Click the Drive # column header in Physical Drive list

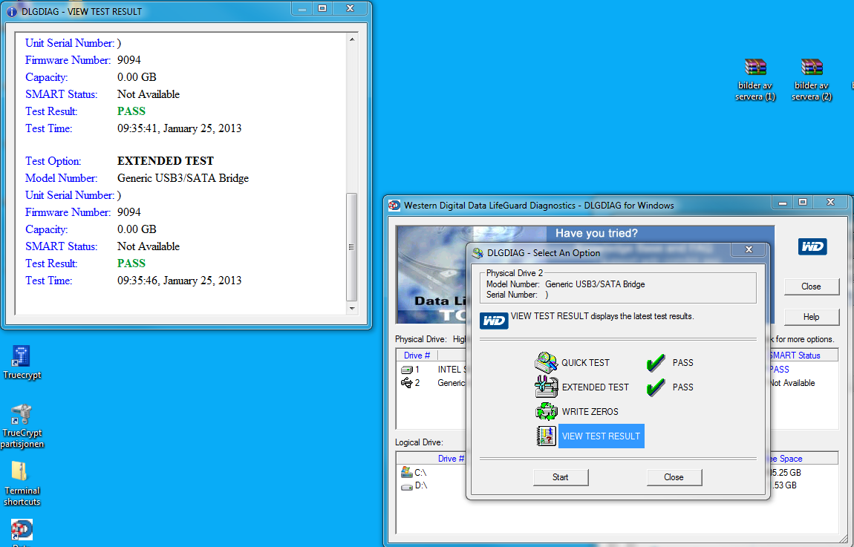pyautogui.click(x=417, y=356)
